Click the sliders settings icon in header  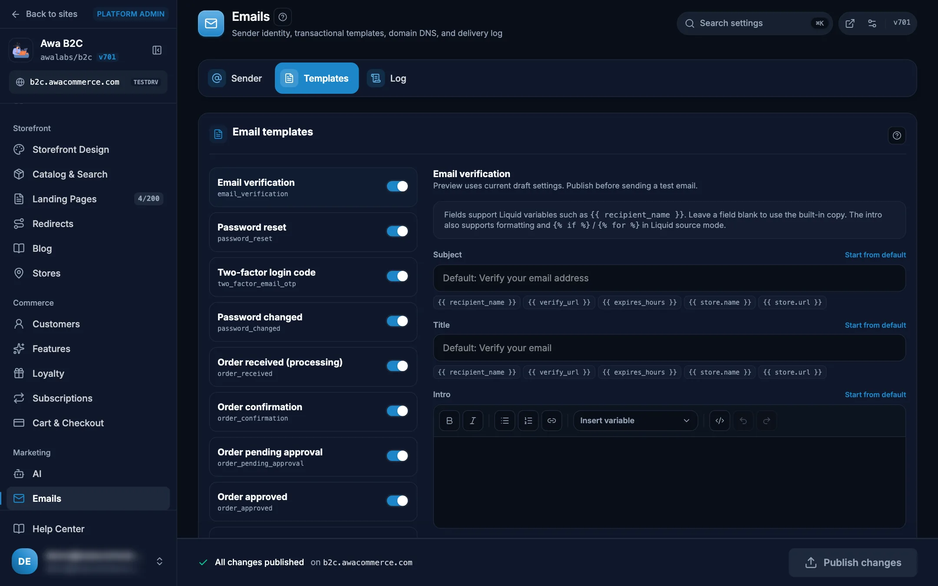click(x=872, y=23)
